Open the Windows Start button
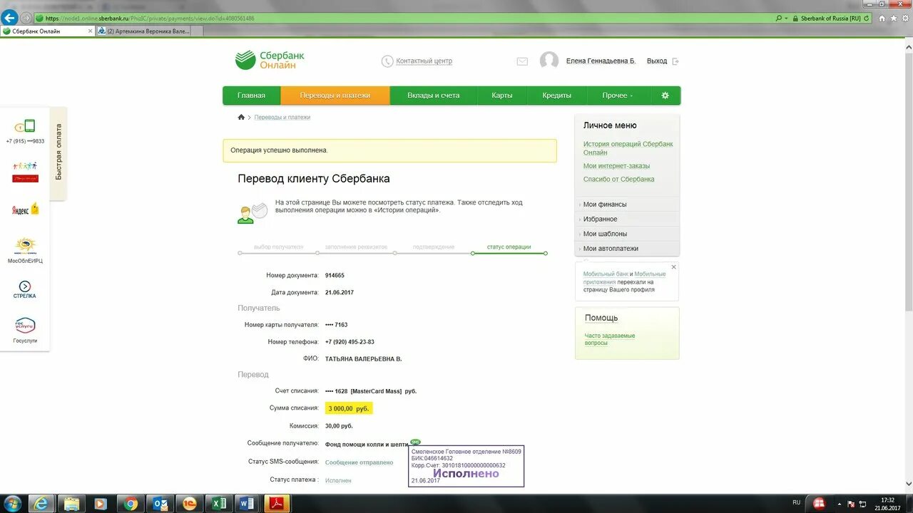 click(14, 503)
